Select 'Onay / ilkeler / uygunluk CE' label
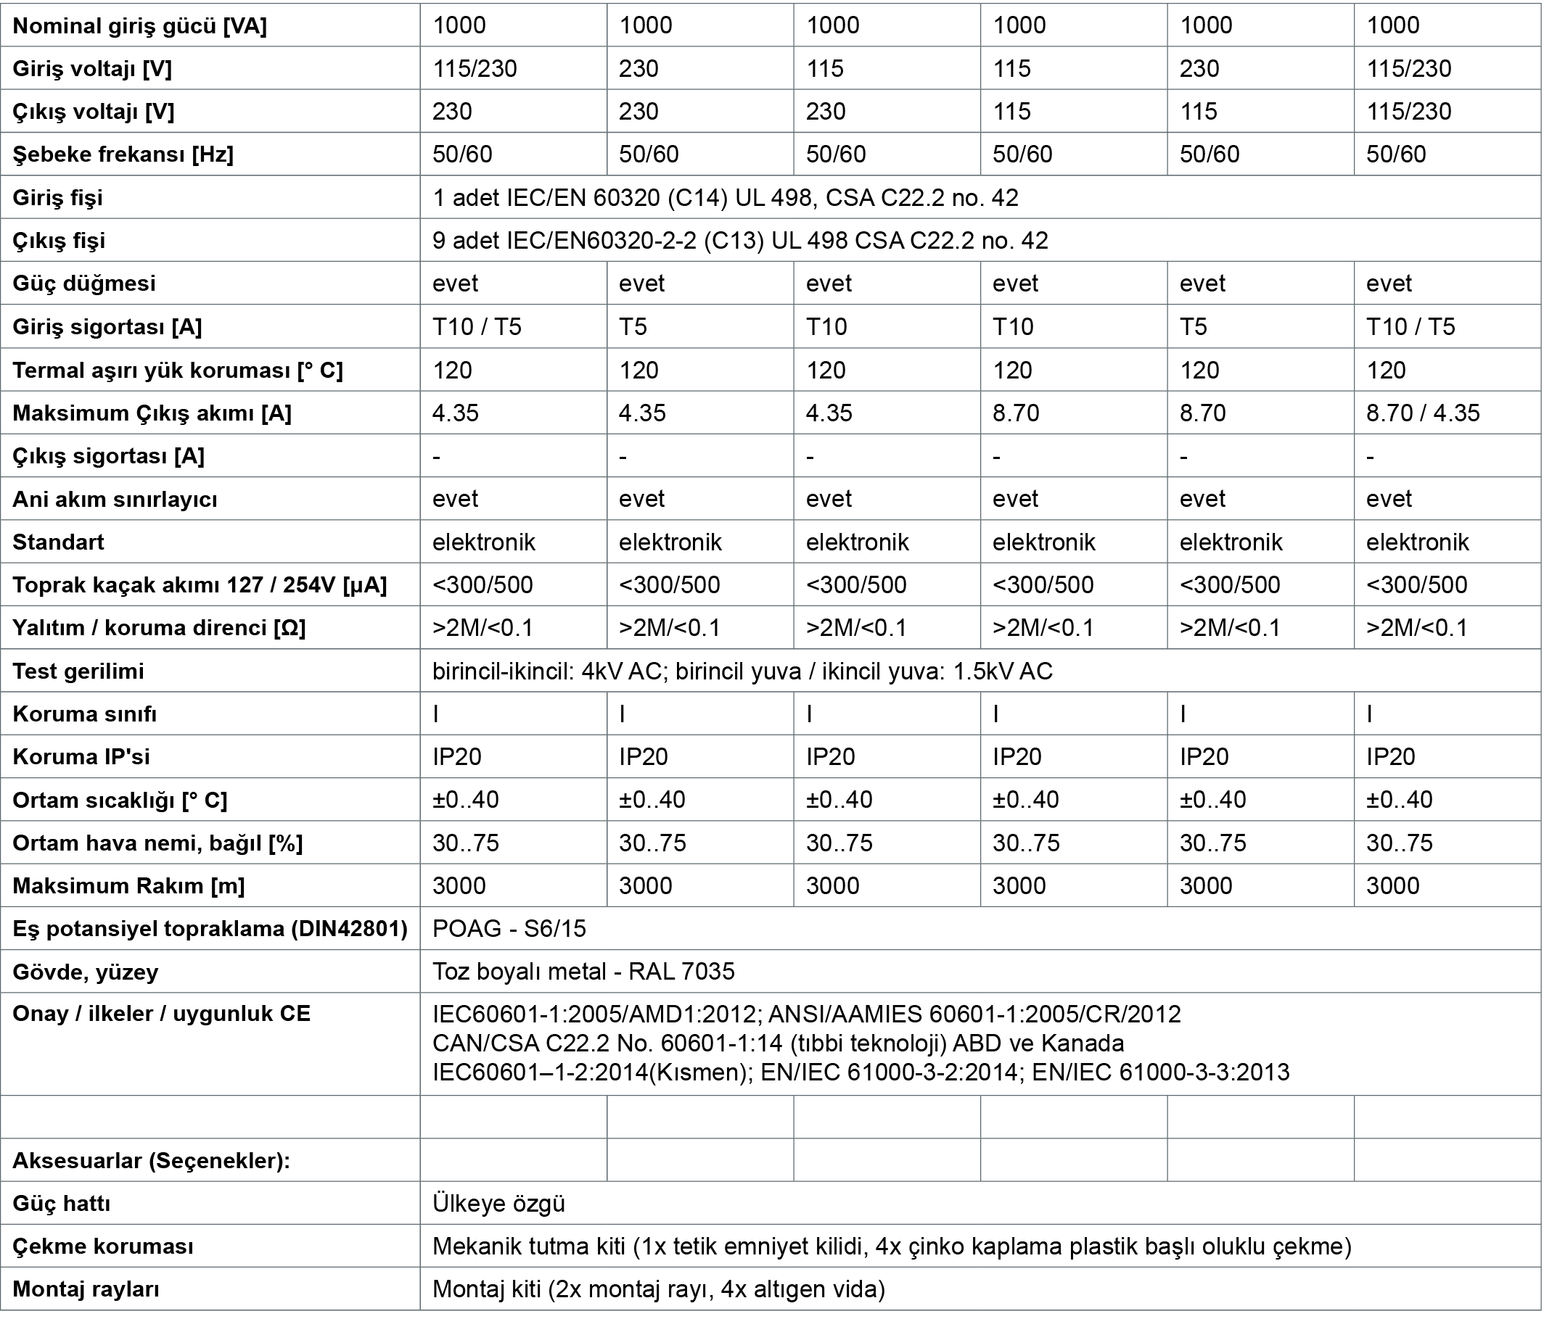 (162, 1014)
